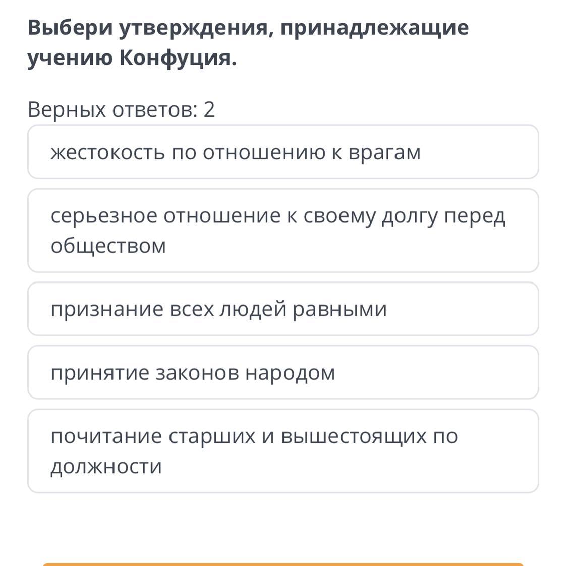Click the number "2" in the answers hint
This screenshot has height=566, width=566.
coord(209,109)
